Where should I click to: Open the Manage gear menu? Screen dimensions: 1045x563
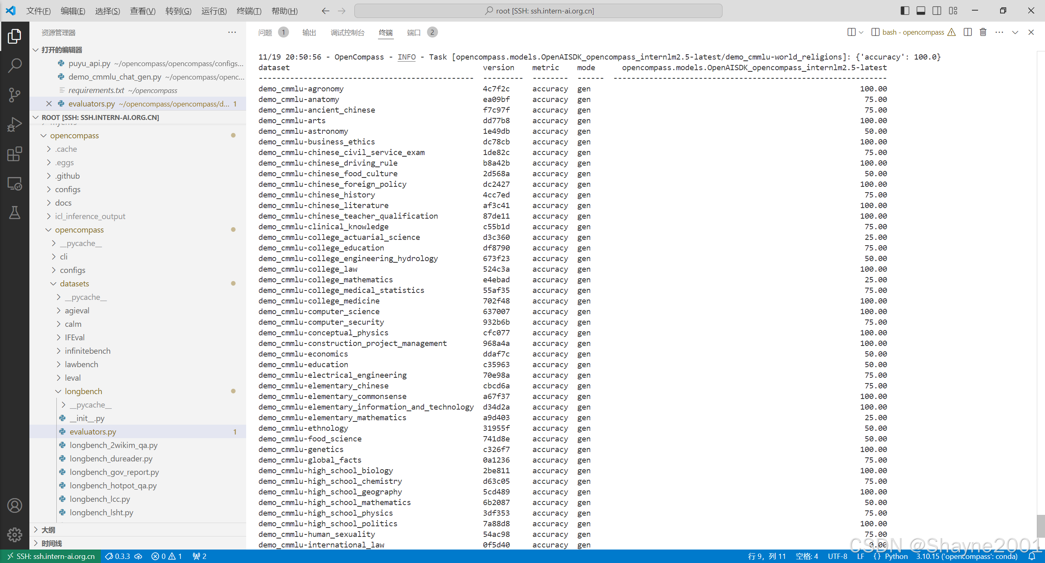[x=15, y=534]
